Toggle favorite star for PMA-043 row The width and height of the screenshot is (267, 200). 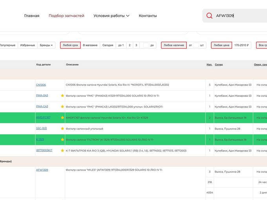pos(62,96)
